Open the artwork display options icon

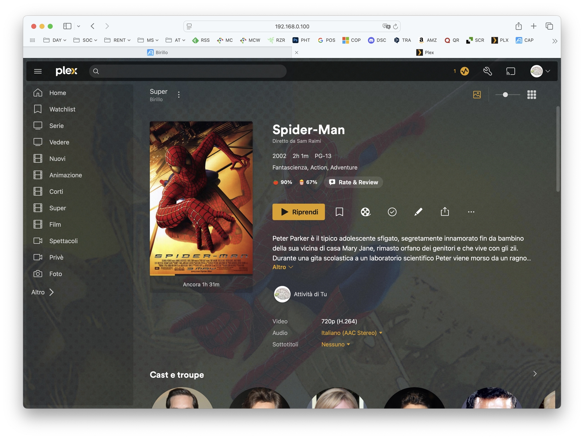477,95
